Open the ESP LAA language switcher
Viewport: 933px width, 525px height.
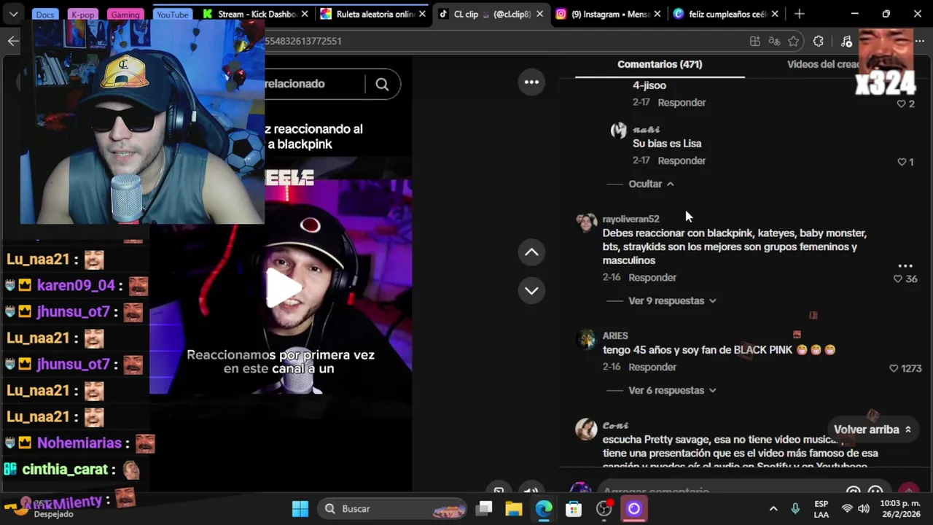(821, 509)
